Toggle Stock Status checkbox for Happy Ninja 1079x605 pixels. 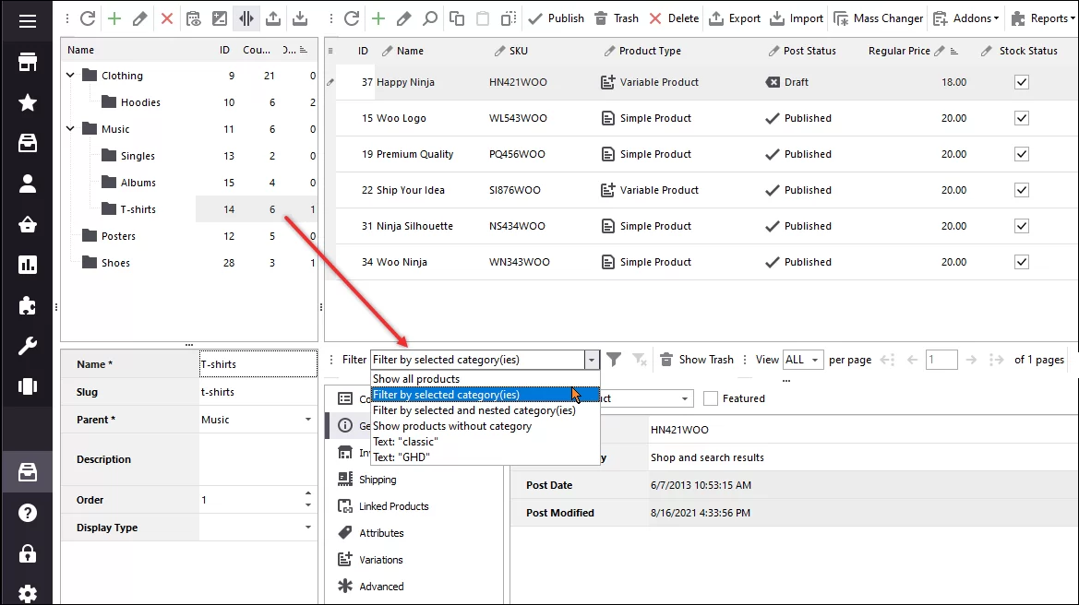(x=1021, y=82)
